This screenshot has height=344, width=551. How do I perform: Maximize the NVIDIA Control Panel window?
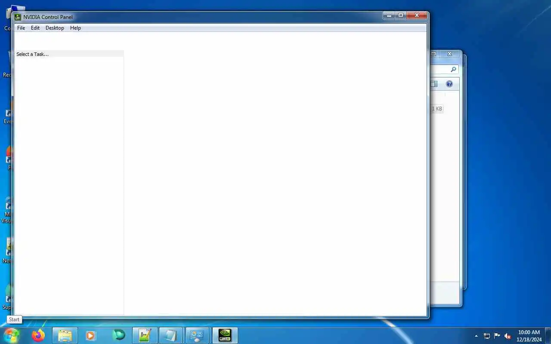click(401, 15)
